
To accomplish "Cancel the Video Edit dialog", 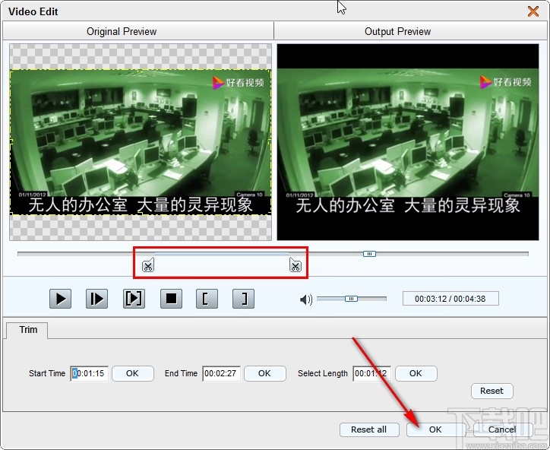I will [502, 429].
